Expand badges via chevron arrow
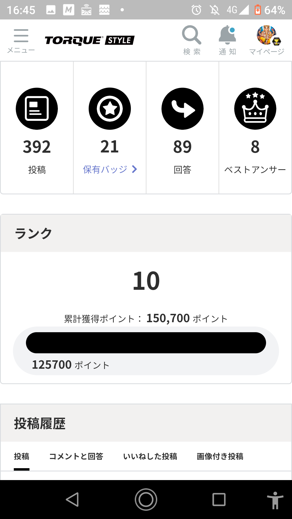Viewport: 292px width, 519px height. click(134, 169)
